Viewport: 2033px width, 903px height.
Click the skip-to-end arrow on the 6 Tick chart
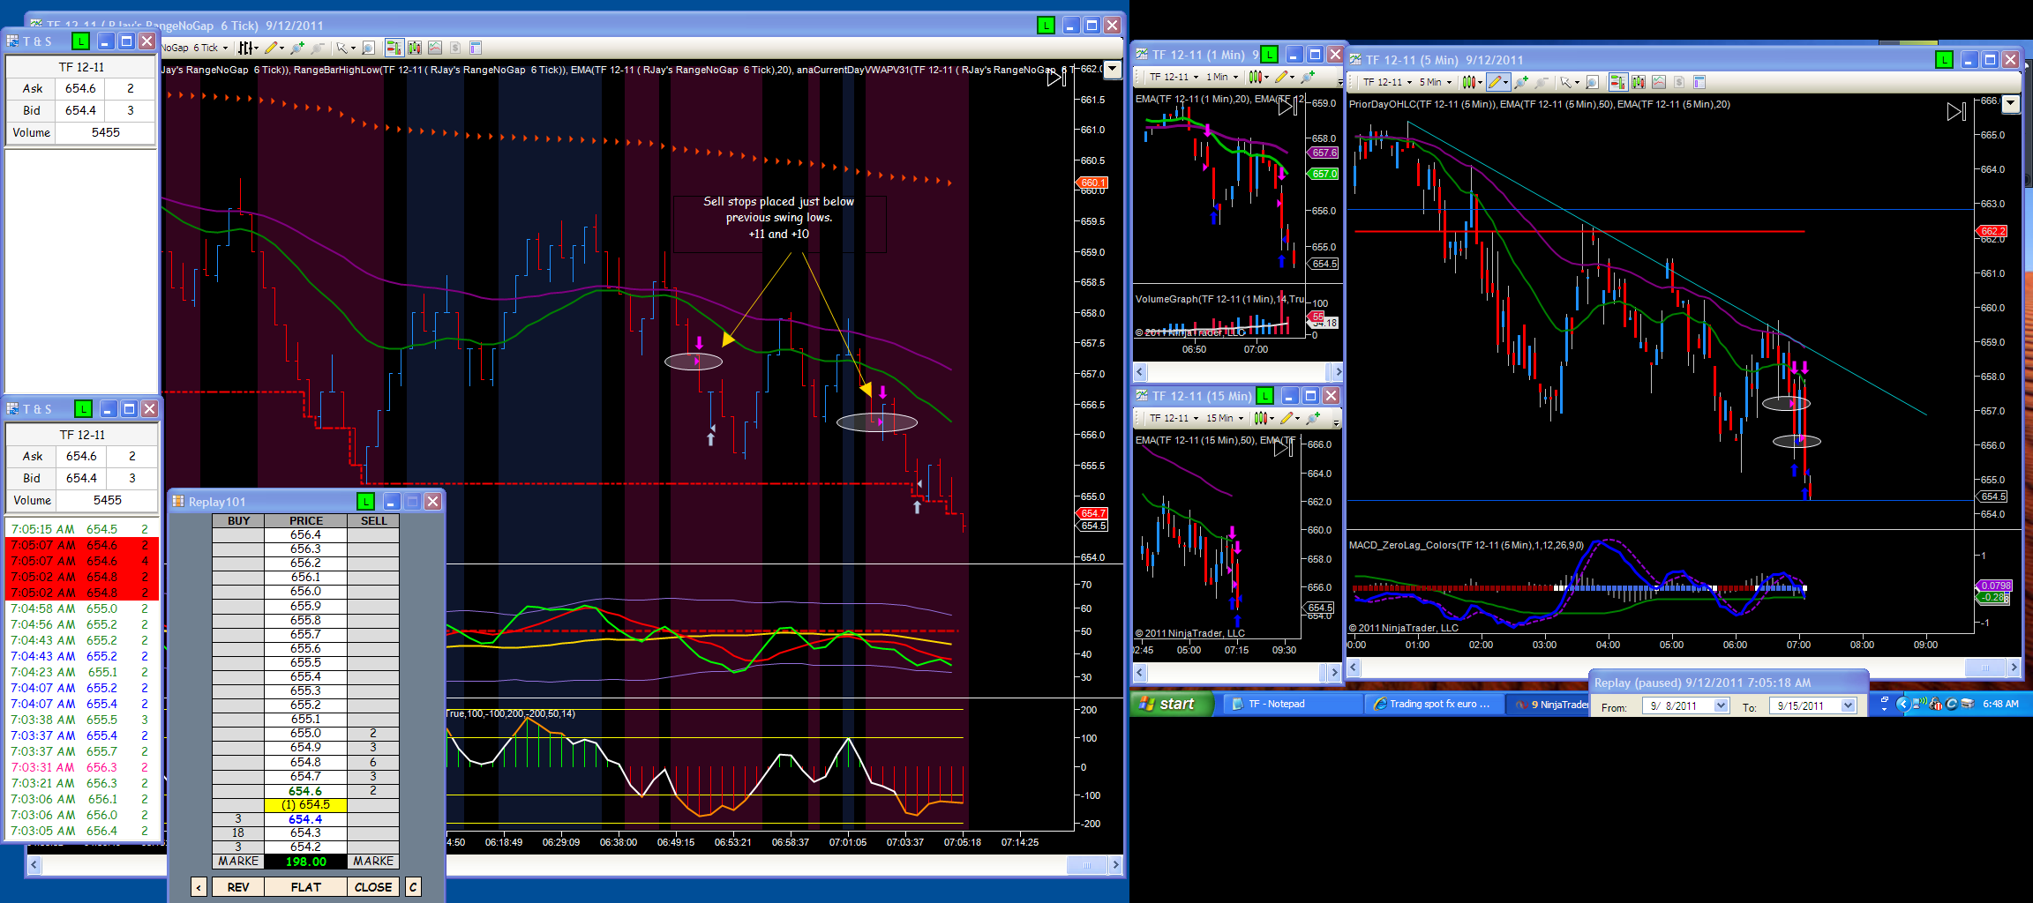point(1056,78)
